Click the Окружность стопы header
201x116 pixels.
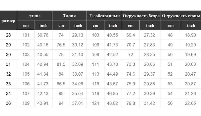click(x=181, y=16)
